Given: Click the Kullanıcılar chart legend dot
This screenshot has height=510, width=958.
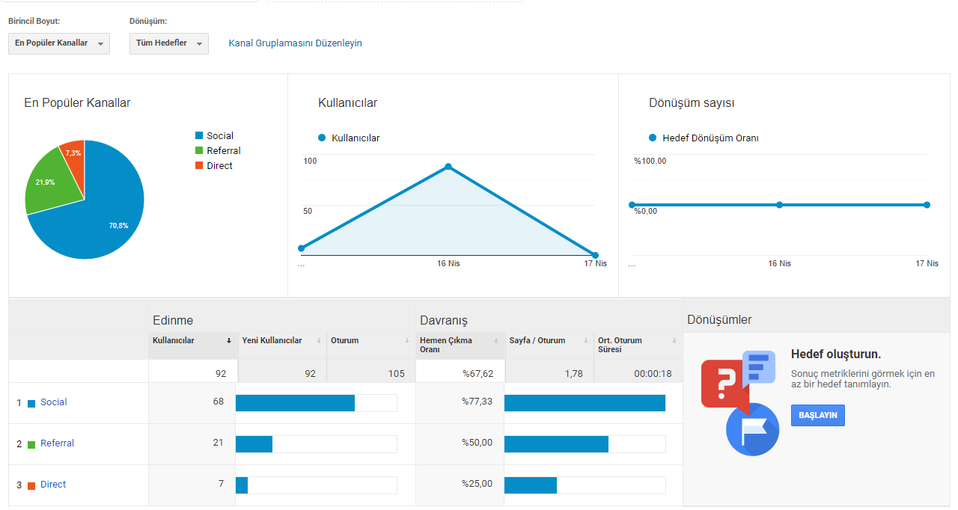Looking at the screenshot, I should click(x=323, y=138).
